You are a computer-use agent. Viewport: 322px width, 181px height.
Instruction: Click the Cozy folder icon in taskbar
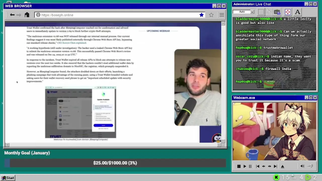click(294, 177)
